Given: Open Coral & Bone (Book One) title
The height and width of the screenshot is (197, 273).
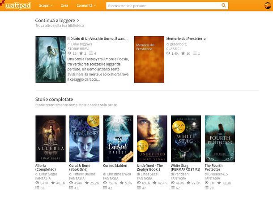Looking at the screenshot, I should (x=80, y=167).
